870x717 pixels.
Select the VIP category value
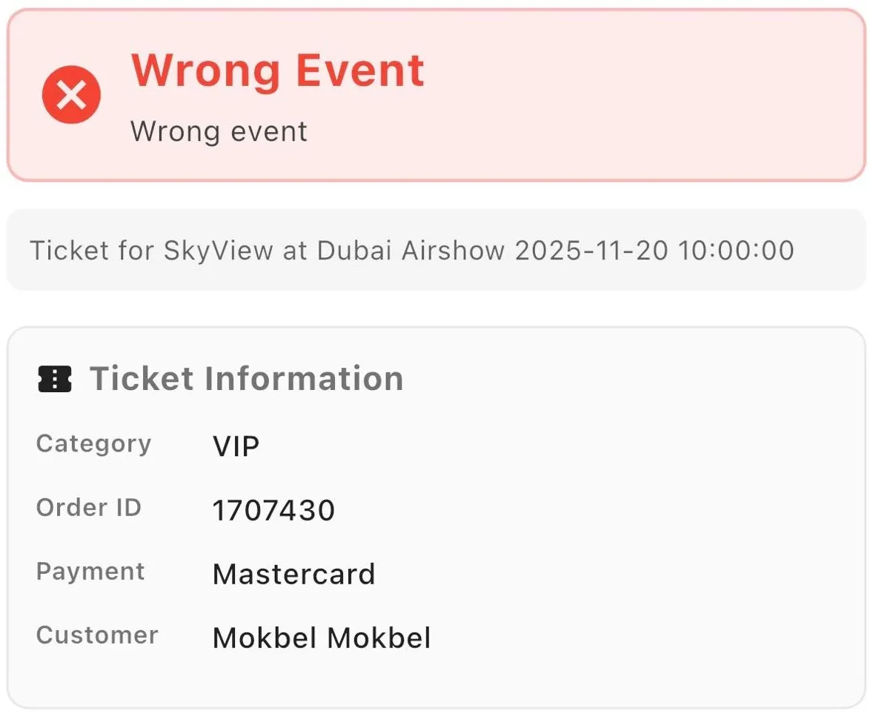[x=235, y=446]
